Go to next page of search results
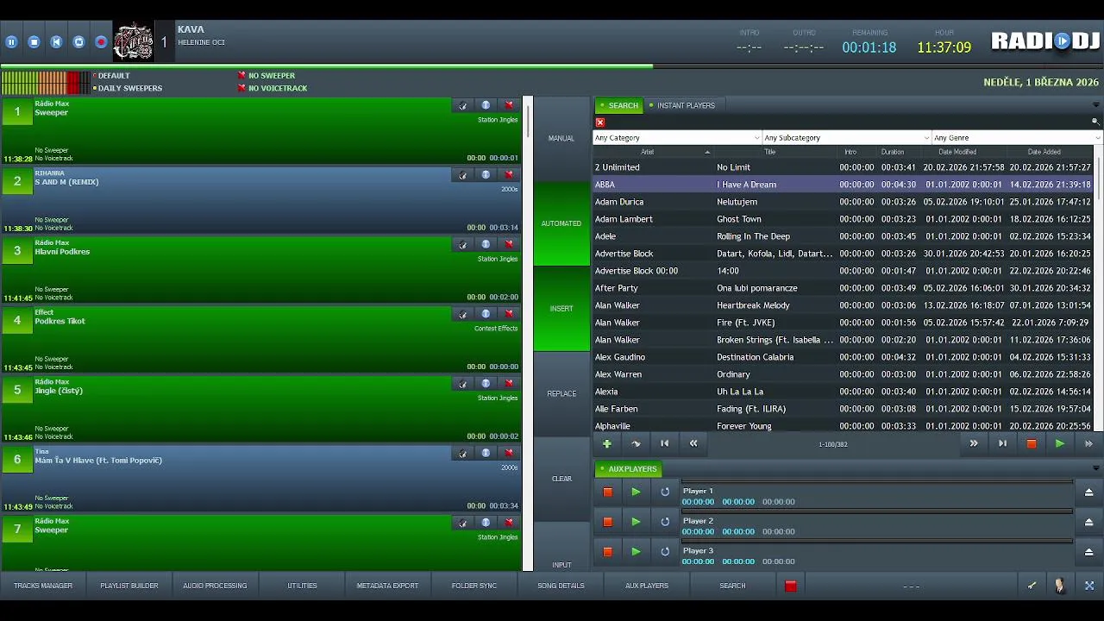This screenshot has width=1104, height=621. click(974, 443)
